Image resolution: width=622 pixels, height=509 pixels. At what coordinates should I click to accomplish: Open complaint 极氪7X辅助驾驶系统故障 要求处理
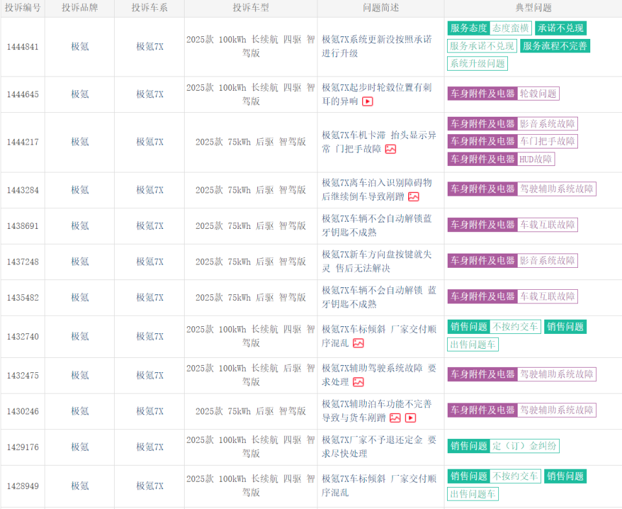coord(379,375)
